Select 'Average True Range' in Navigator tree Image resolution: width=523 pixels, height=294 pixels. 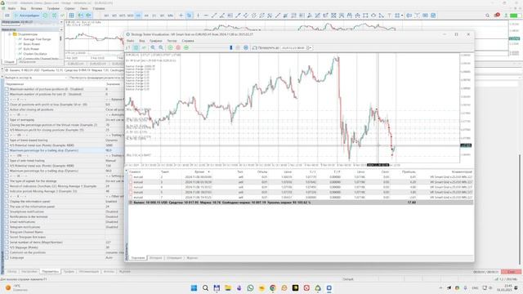(x=37, y=39)
